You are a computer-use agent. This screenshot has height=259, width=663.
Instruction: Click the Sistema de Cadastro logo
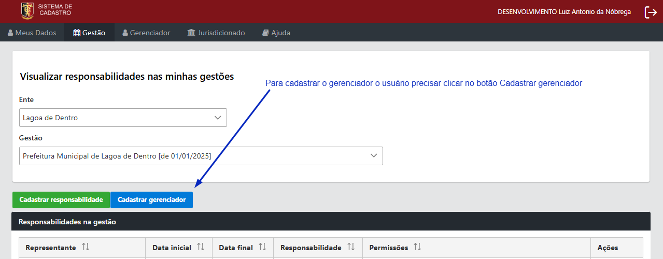(x=47, y=10)
